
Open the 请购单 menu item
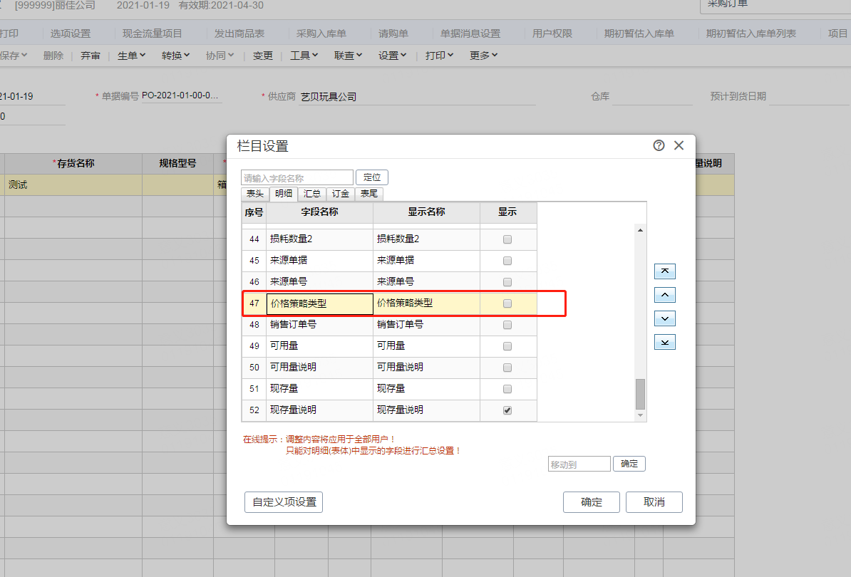pos(393,33)
